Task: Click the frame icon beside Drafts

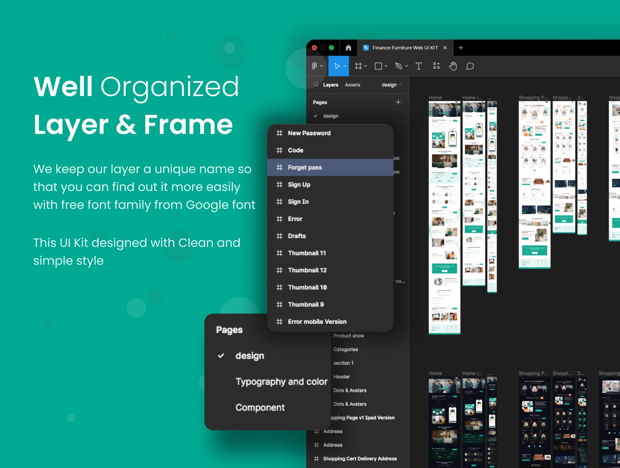Action: 279,236
